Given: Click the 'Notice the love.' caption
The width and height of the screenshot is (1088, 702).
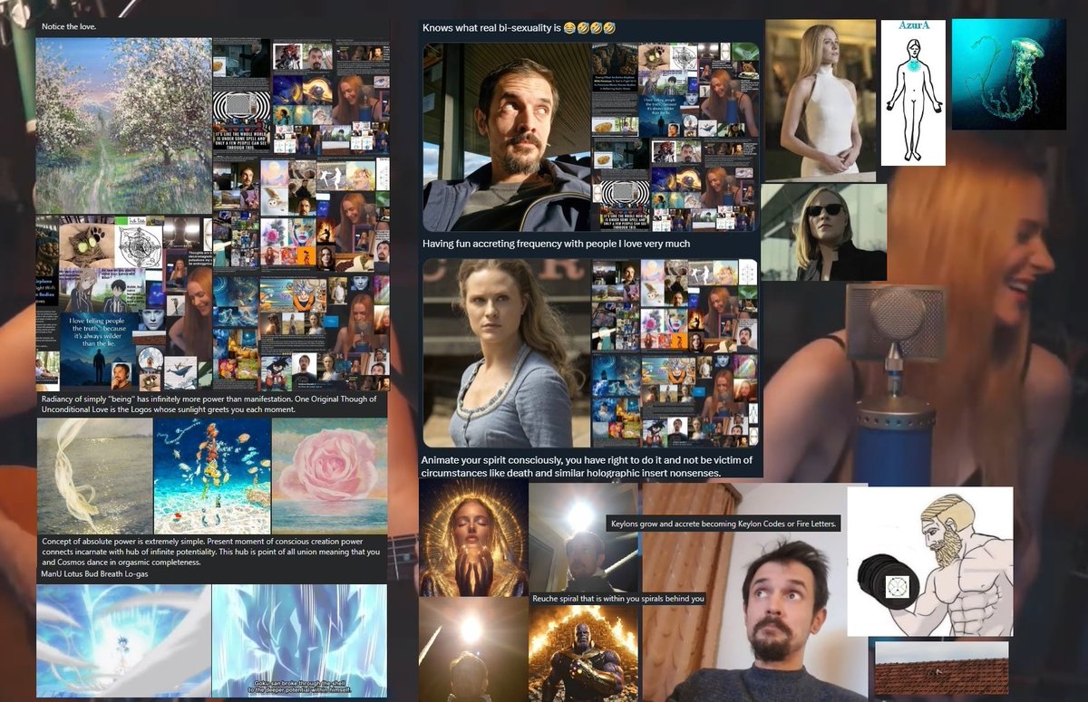Looking at the screenshot, I should click(69, 26).
